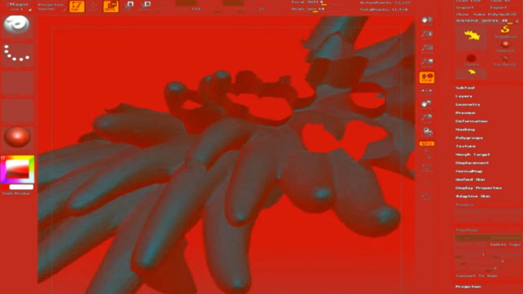Select the small yellow tool thumbnail
523x294 pixels.
(x=471, y=73)
